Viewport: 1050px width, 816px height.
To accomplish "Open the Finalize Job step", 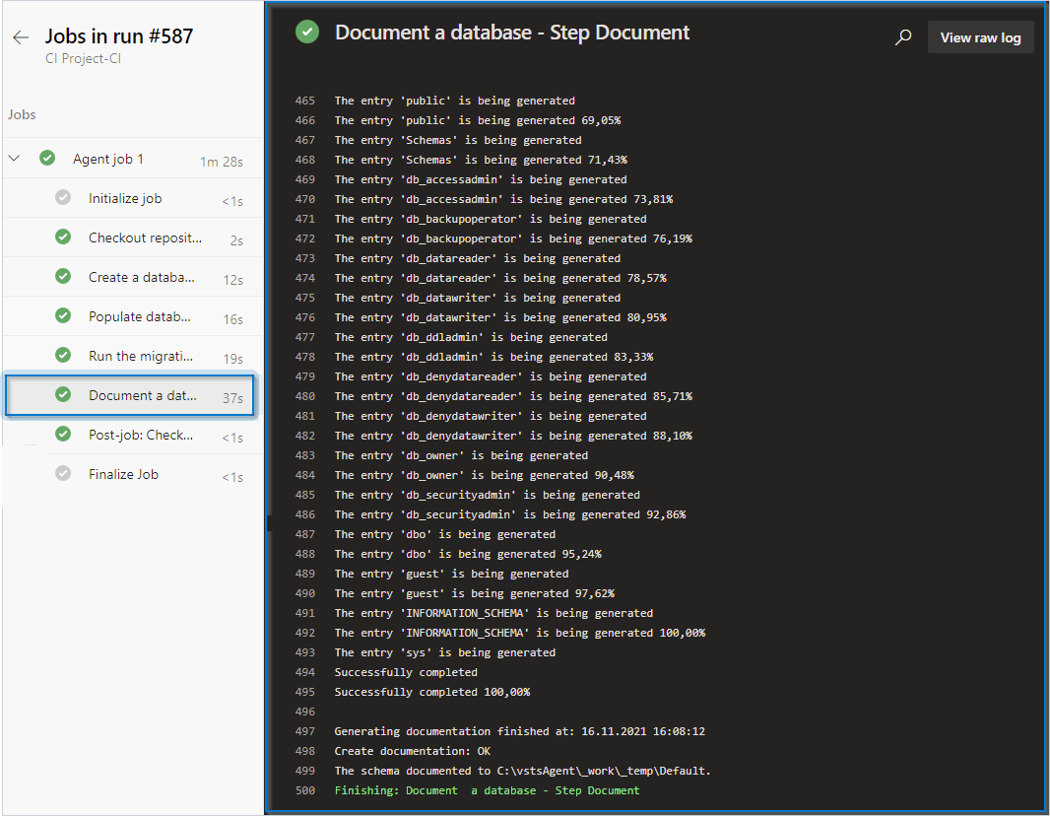I will tap(133, 475).
